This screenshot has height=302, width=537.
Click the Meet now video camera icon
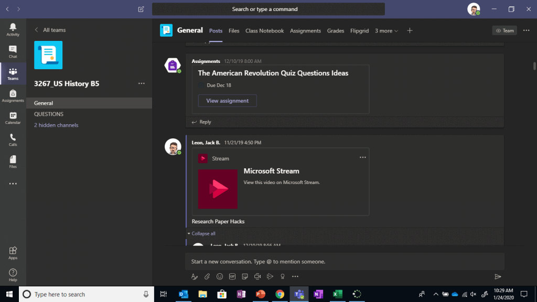click(x=257, y=276)
